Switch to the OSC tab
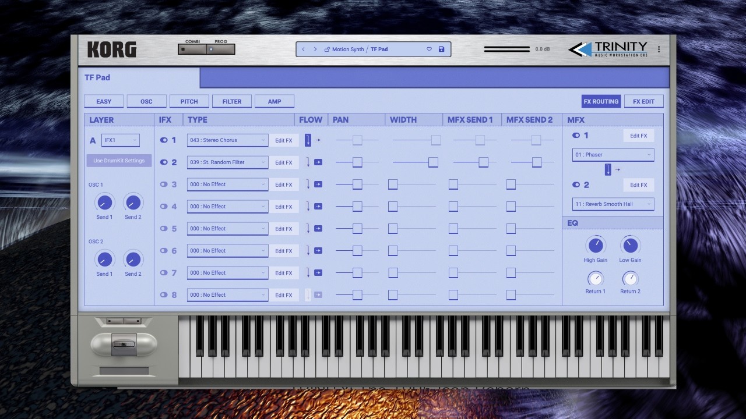 [146, 101]
